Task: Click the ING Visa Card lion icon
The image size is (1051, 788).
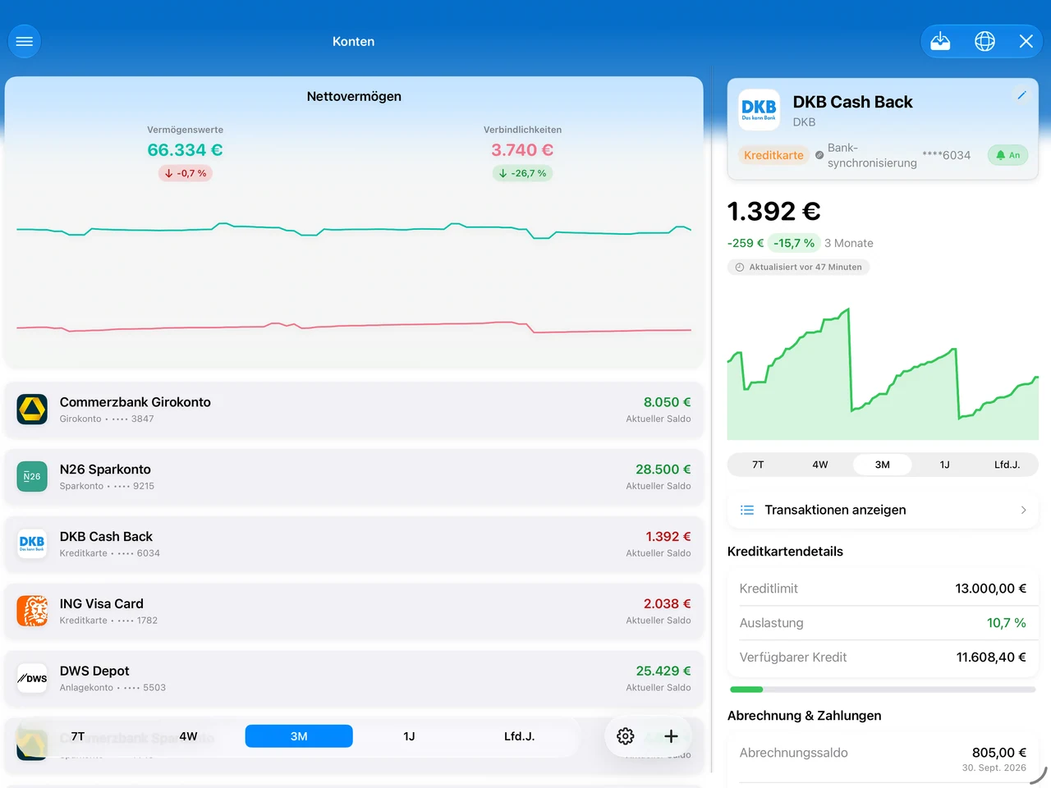Action: [32, 611]
